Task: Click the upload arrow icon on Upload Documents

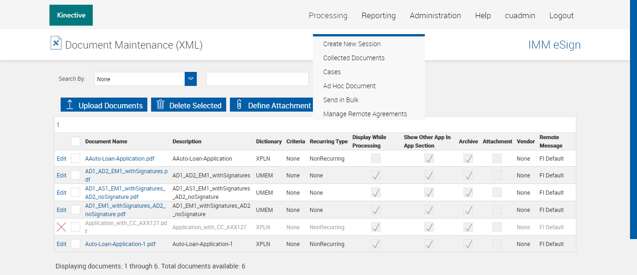Action: tap(70, 105)
